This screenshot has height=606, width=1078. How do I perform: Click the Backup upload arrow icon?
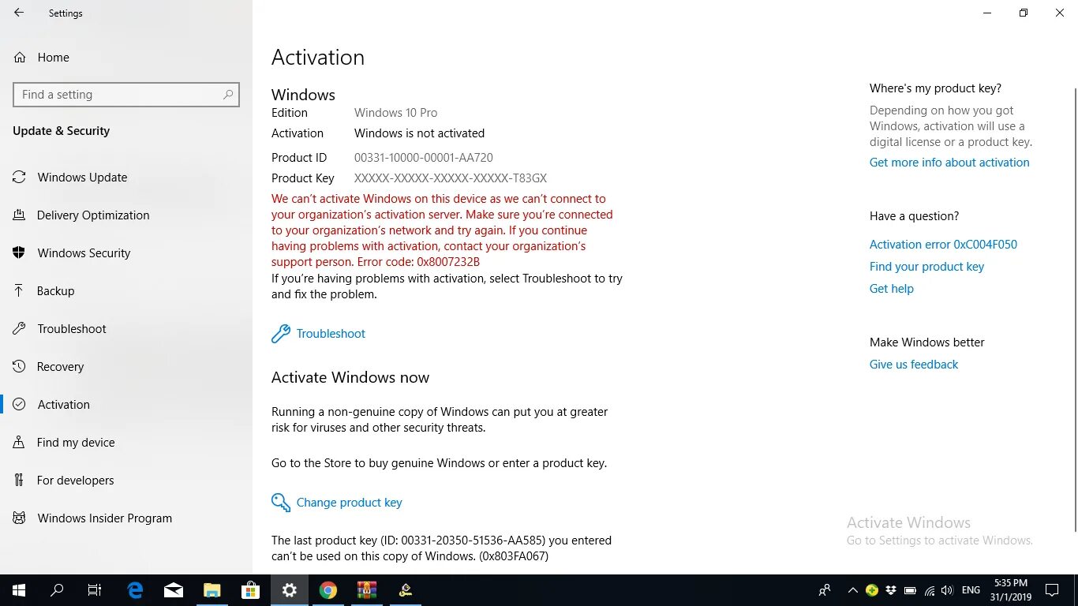(19, 290)
